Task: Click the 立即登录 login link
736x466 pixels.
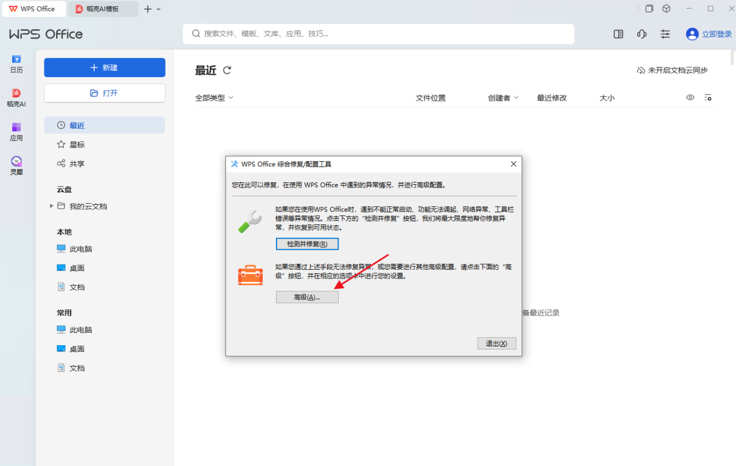Action: 716,34
